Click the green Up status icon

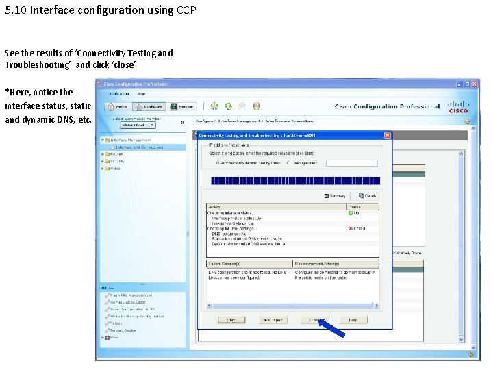(x=351, y=213)
